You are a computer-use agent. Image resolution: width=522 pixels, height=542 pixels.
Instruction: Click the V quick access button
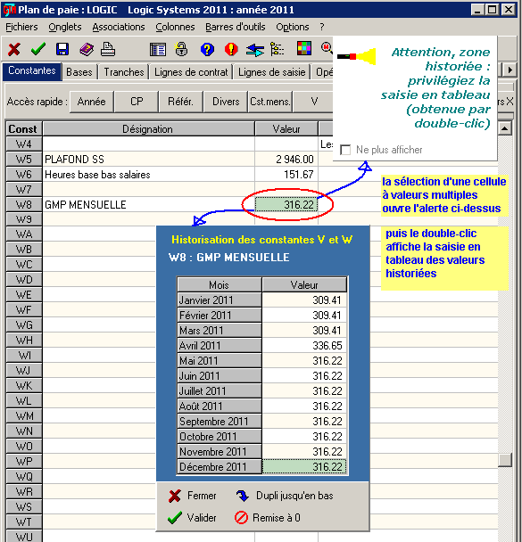[313, 102]
